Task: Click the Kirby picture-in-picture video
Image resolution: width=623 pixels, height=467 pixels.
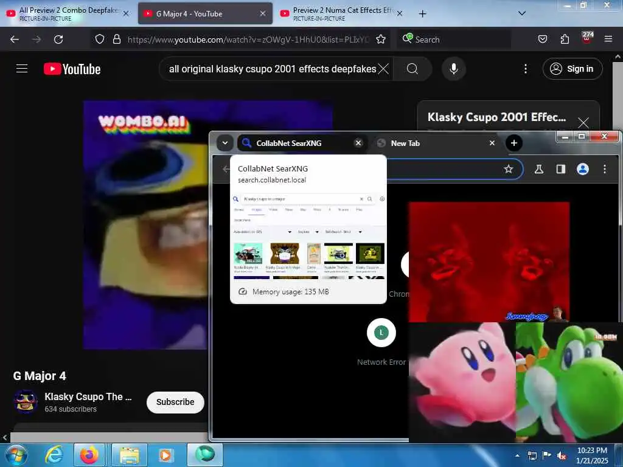Action: 462,382
